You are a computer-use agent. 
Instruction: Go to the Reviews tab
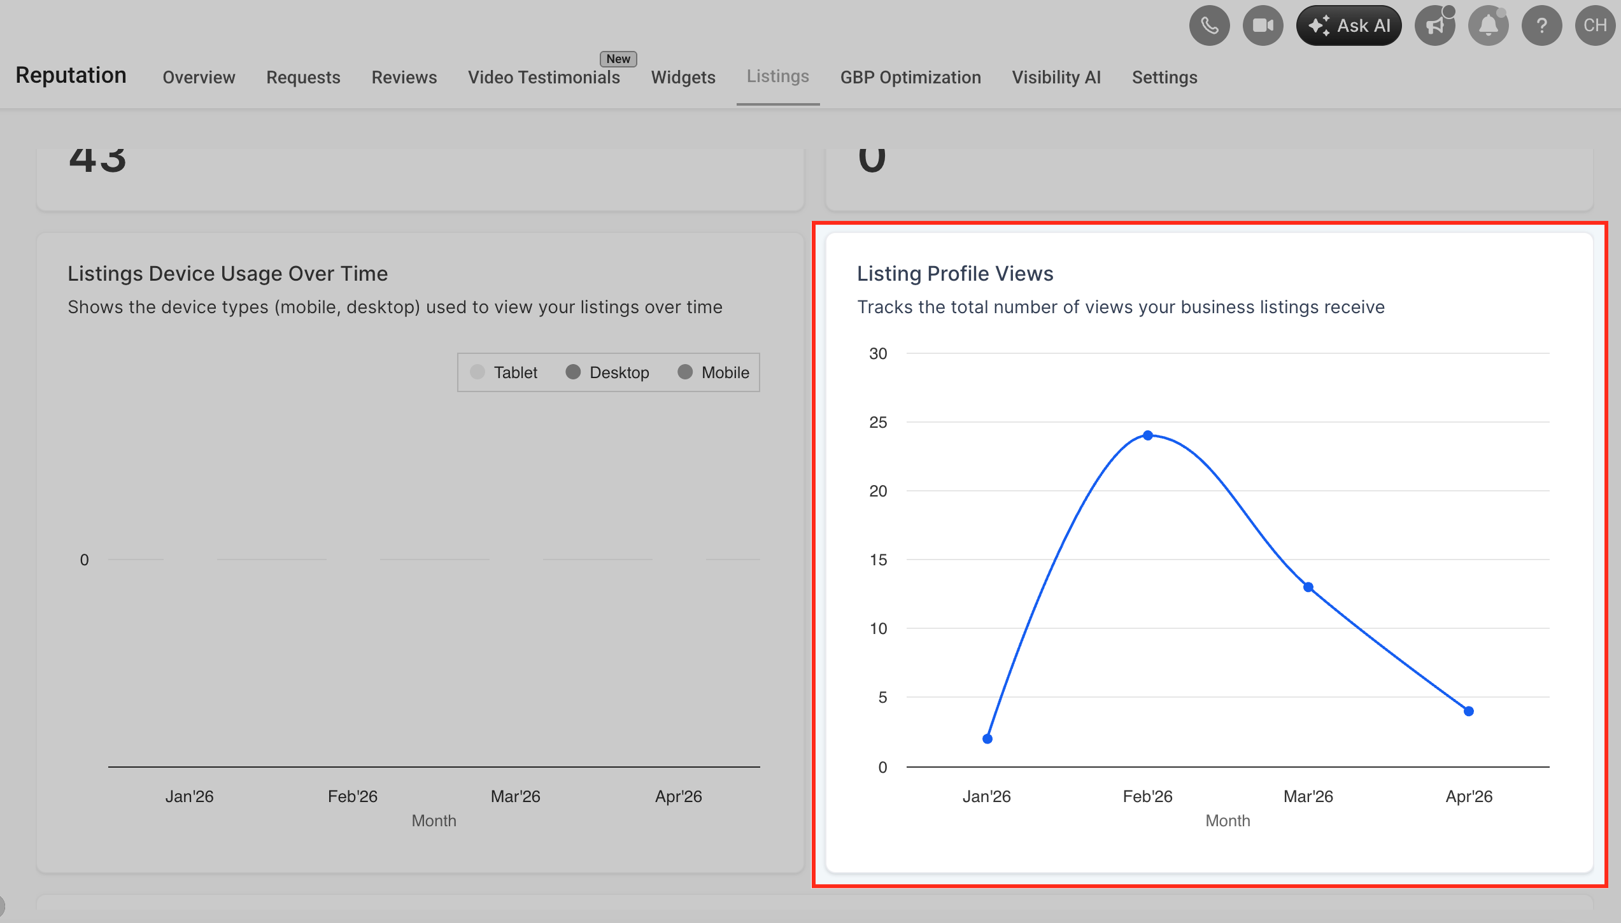404,77
